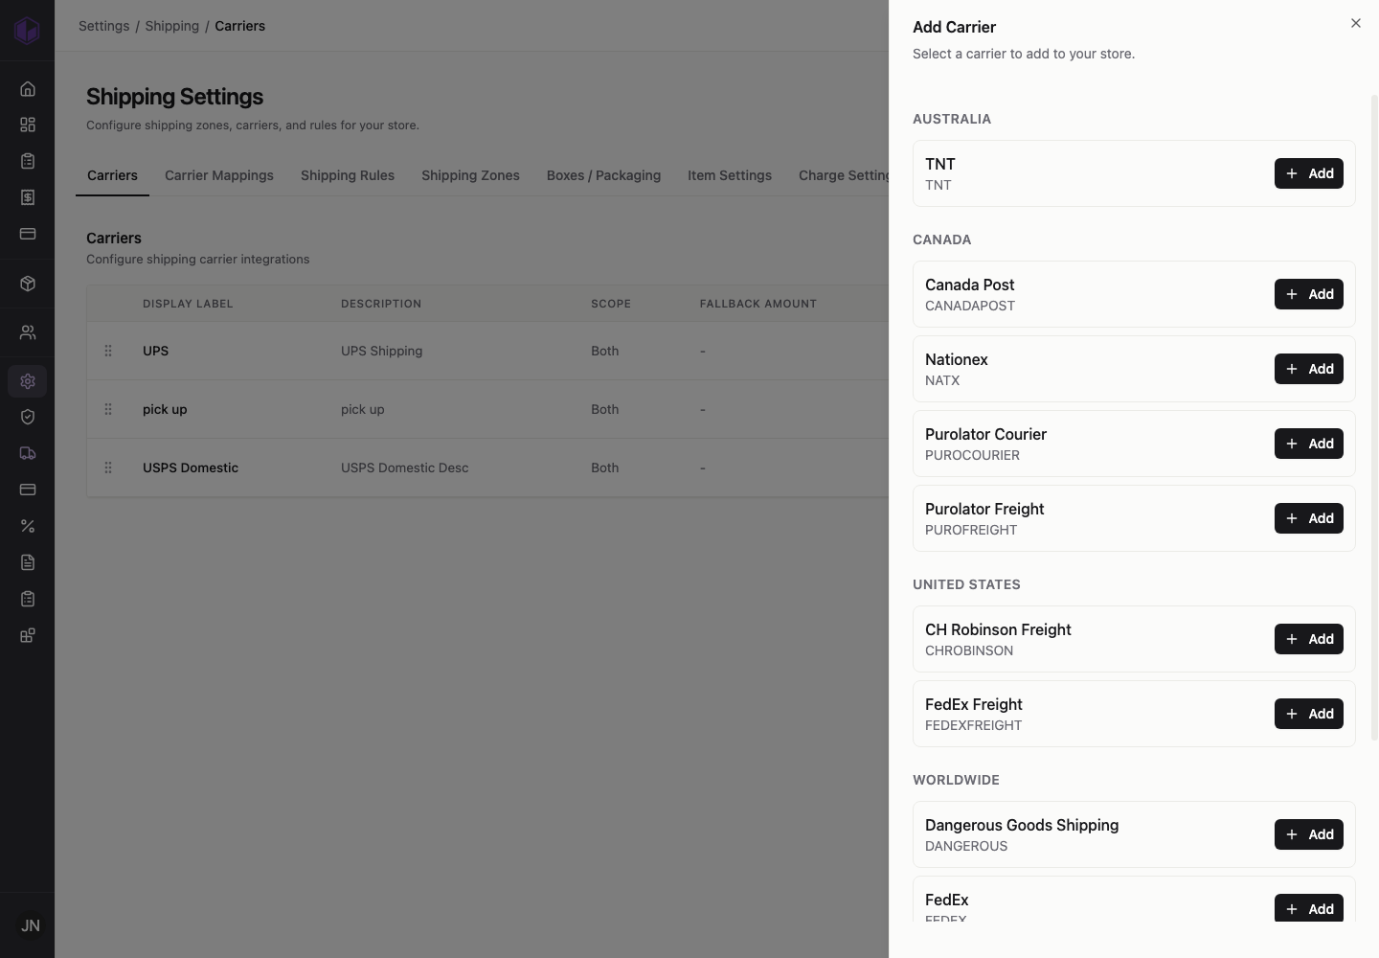This screenshot has height=958, width=1379.
Task: Close the Add Carrier panel
Action: (1356, 23)
